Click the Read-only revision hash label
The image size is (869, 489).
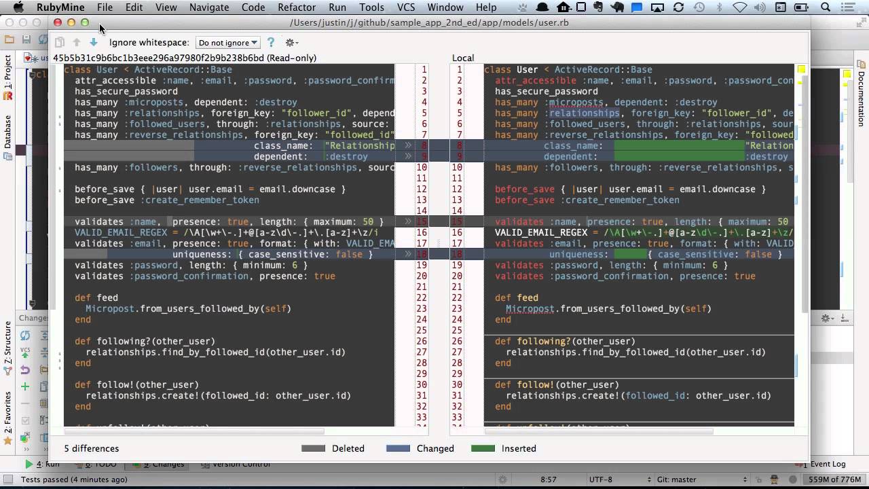click(185, 58)
